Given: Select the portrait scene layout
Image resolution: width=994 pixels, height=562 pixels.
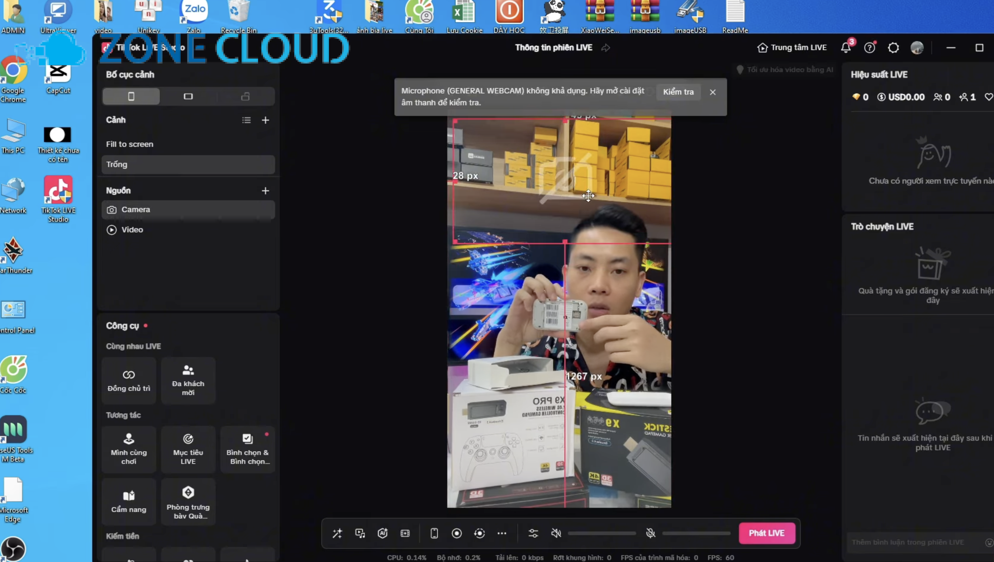Looking at the screenshot, I should pyautogui.click(x=131, y=96).
